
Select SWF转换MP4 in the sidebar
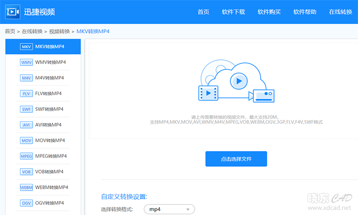[x=43, y=109]
